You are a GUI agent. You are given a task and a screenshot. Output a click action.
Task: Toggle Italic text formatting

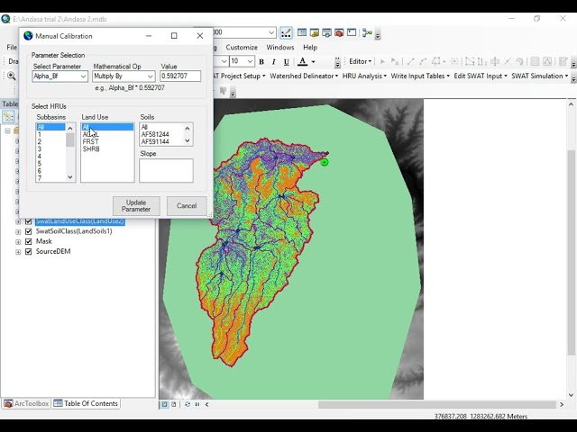pyautogui.click(x=273, y=62)
